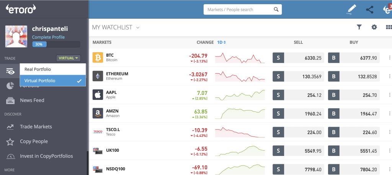Click the Apple logo icon
The image size is (392, 175).
click(x=98, y=95)
